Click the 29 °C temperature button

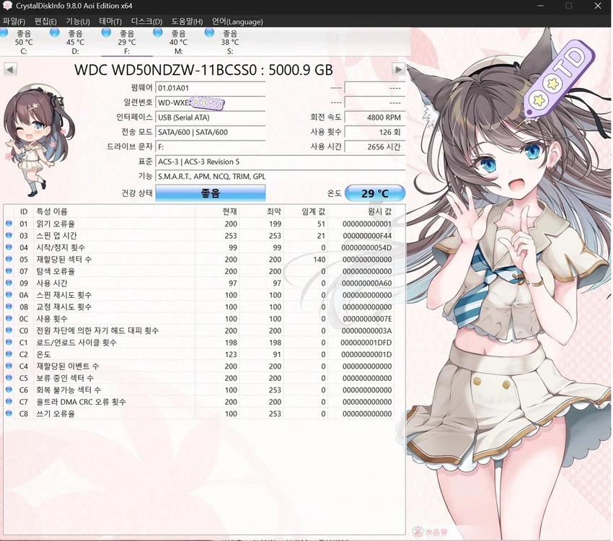(x=375, y=193)
